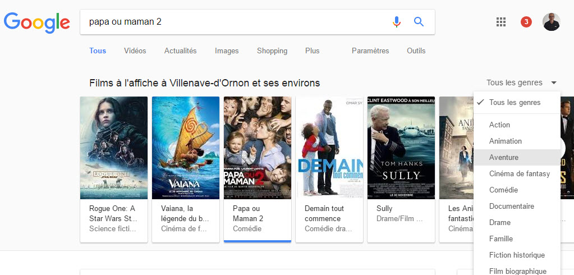Click title "Rogue One: A Star Wars St..."
This screenshot has width=574, height=275.
[x=113, y=213]
